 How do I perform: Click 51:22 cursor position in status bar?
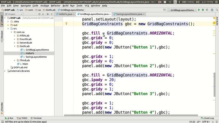point(192,122)
